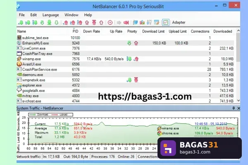Select the googletalk.exe process row

[125, 91]
